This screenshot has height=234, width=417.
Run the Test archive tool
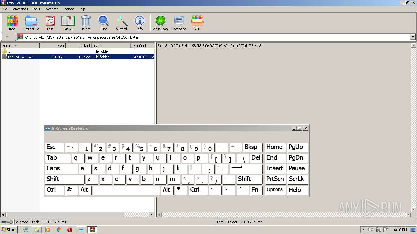[50, 23]
